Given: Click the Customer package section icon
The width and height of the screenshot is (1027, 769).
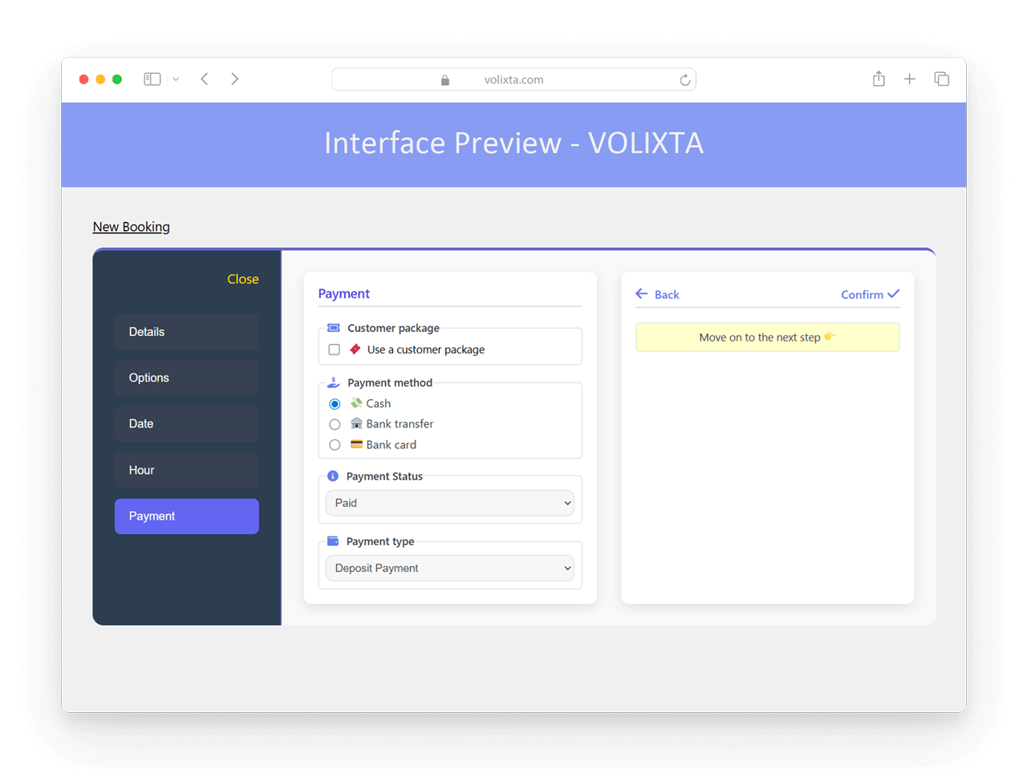Looking at the screenshot, I should coord(334,328).
